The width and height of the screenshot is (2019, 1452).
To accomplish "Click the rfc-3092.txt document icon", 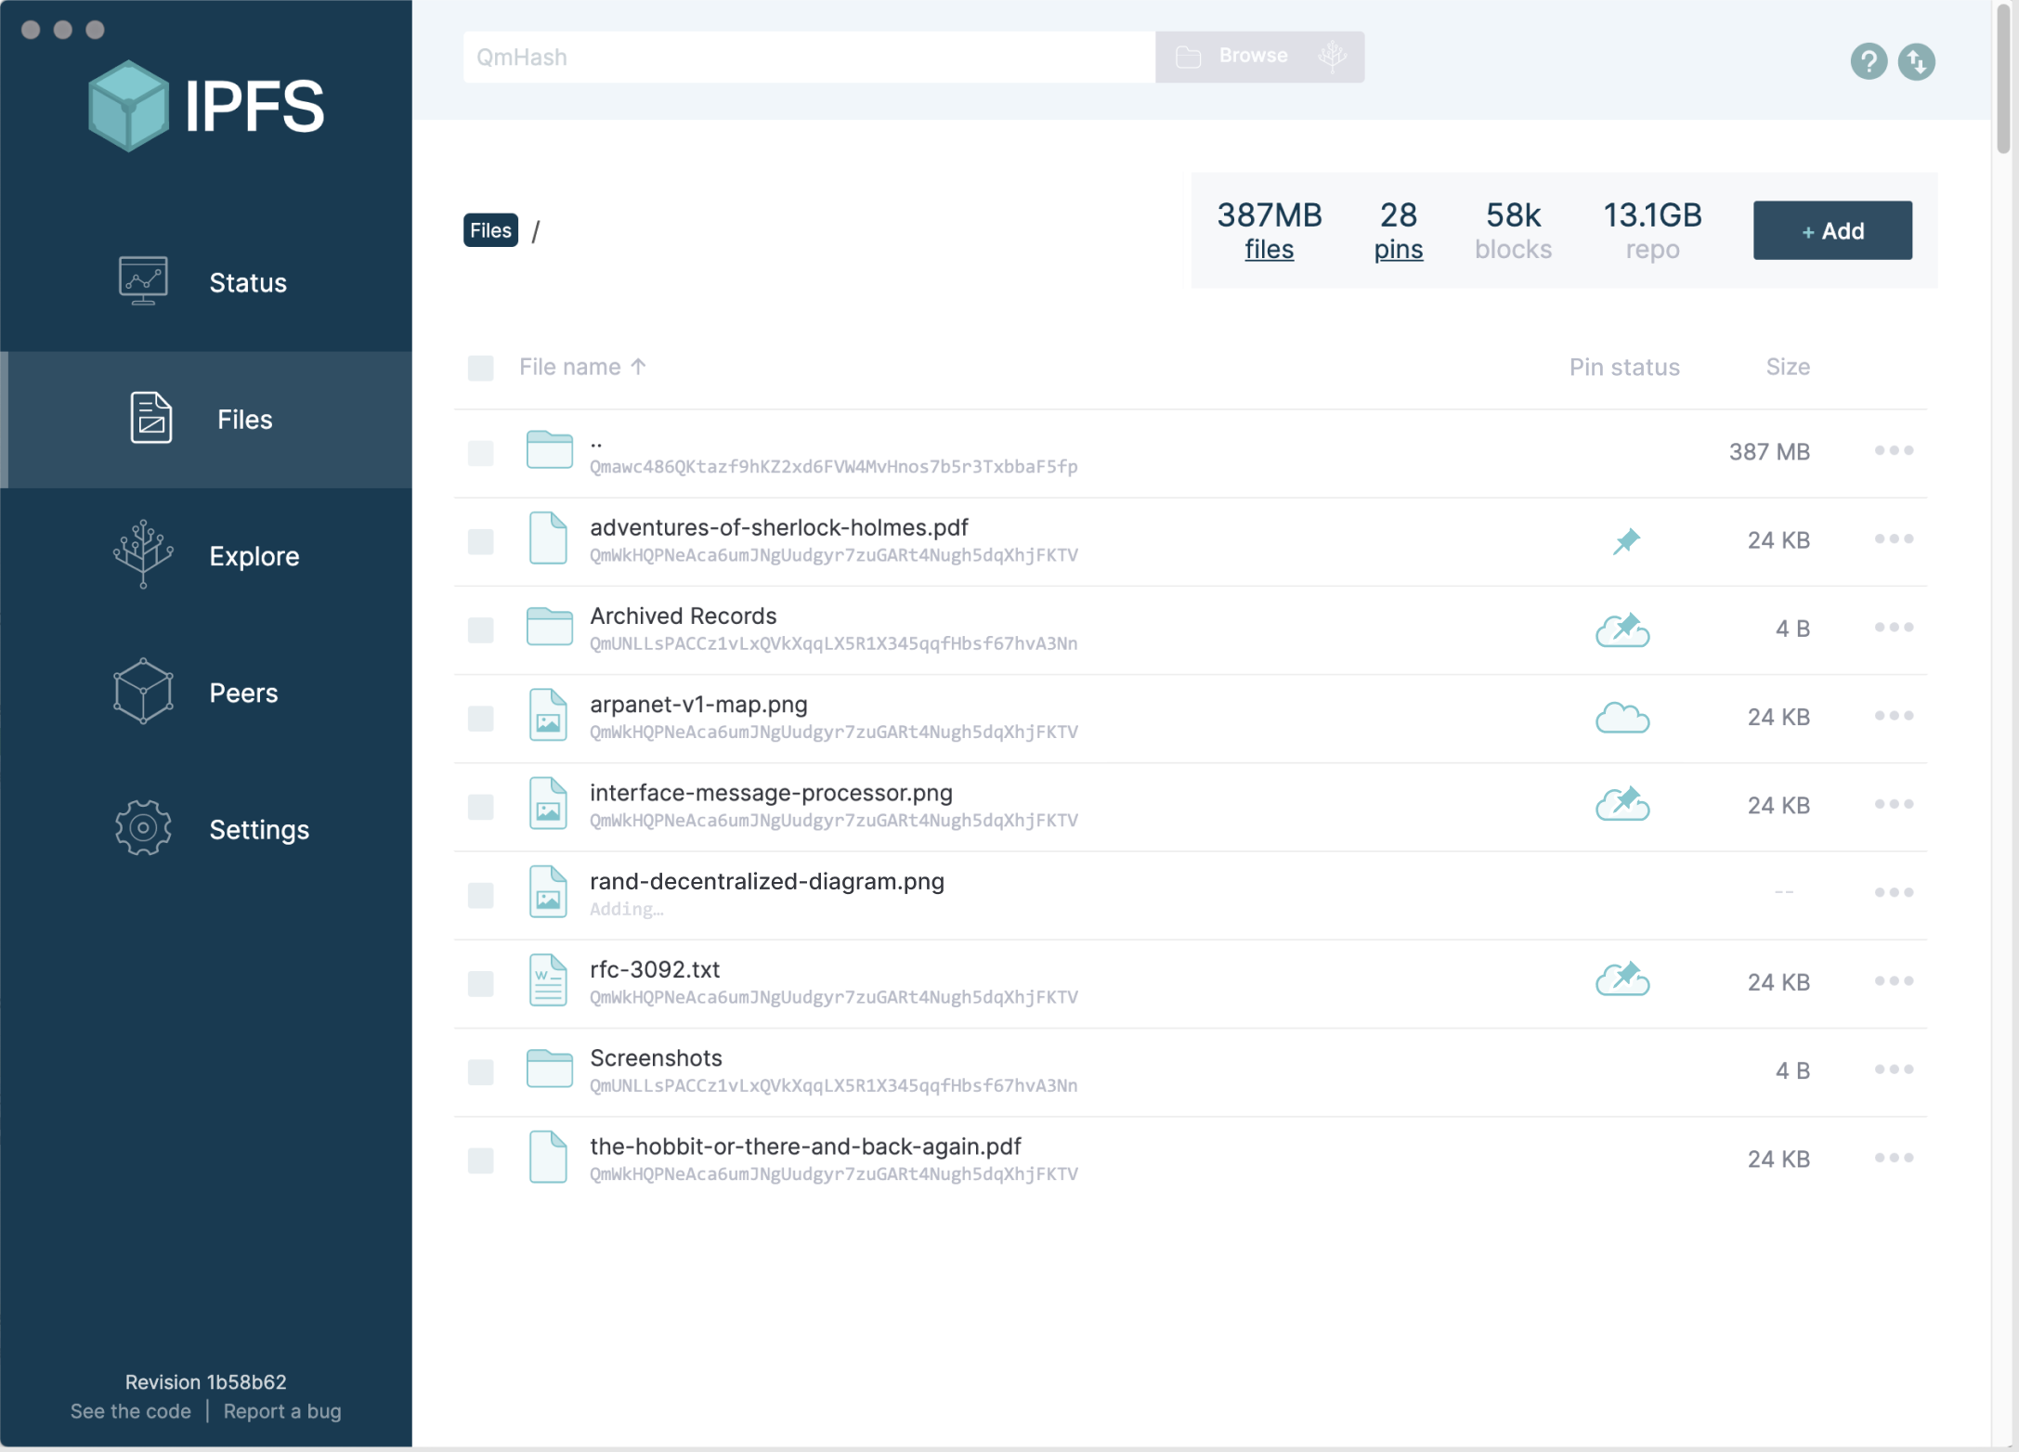I will tap(548, 980).
